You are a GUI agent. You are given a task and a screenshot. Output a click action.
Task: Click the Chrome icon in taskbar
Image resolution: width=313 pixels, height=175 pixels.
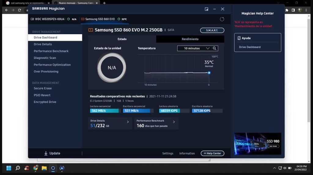35,168
